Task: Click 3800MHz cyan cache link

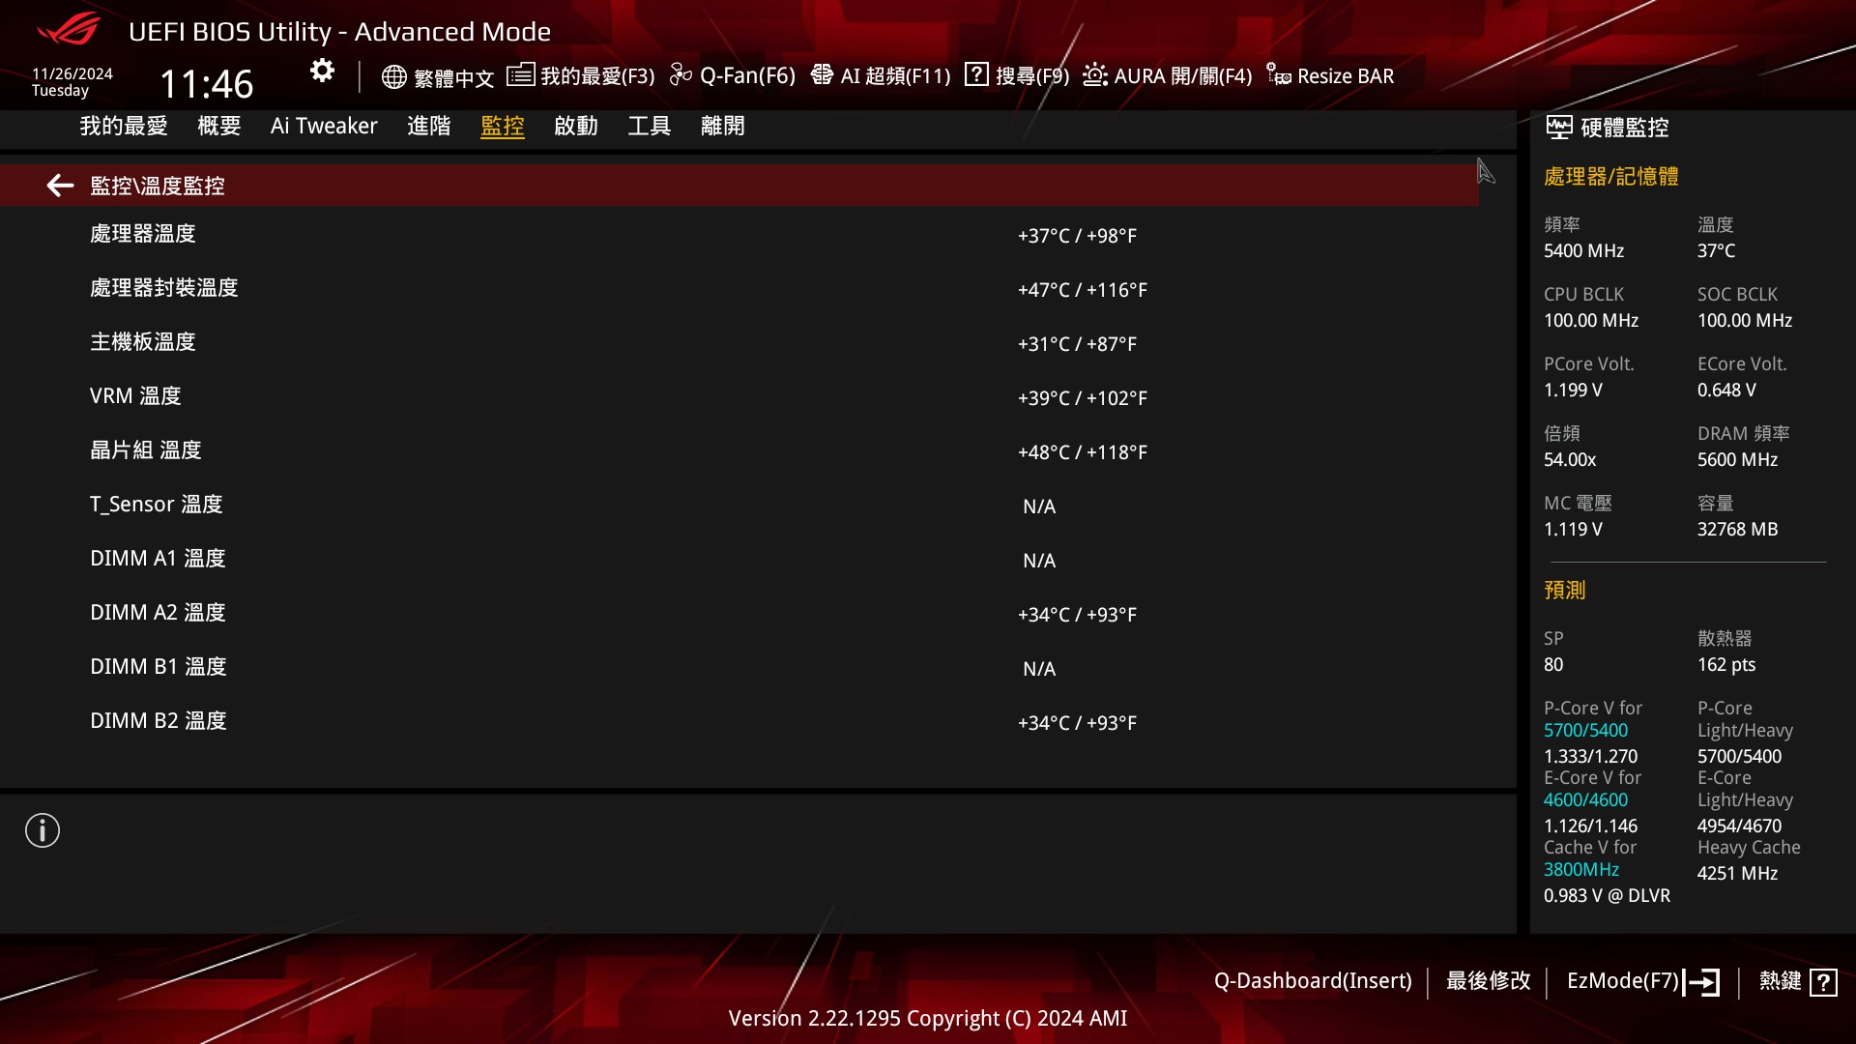Action: (1581, 870)
